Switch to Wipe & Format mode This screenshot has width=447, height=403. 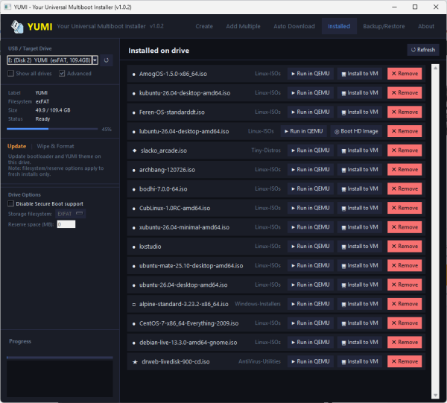tap(55, 146)
